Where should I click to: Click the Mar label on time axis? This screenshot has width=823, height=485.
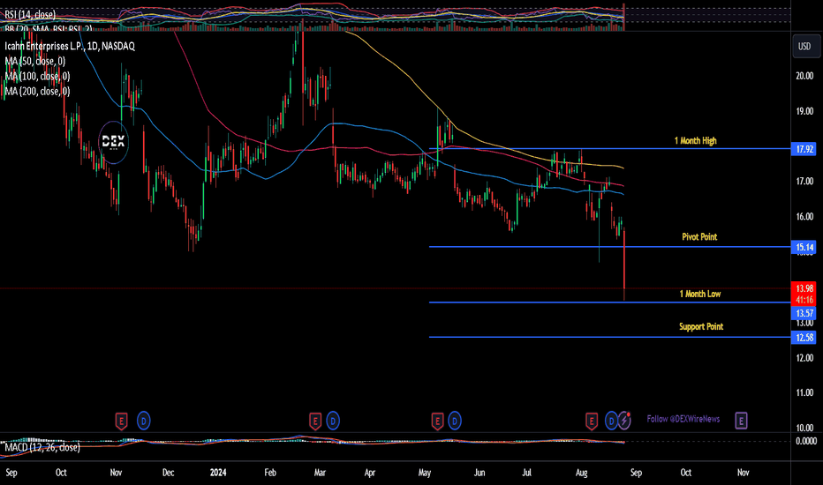(x=320, y=473)
